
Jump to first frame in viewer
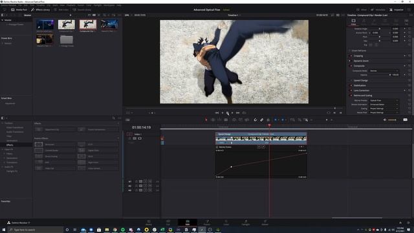(x=217, y=113)
